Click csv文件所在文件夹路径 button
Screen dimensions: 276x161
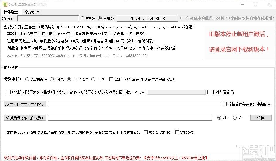click(25, 104)
